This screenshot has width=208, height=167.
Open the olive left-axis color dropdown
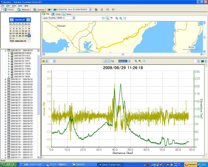coord(47,61)
